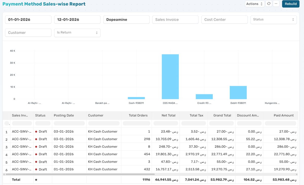Screen dimensions: 304x185
Task: Open the Actions dropdown
Action: (x=254, y=4)
